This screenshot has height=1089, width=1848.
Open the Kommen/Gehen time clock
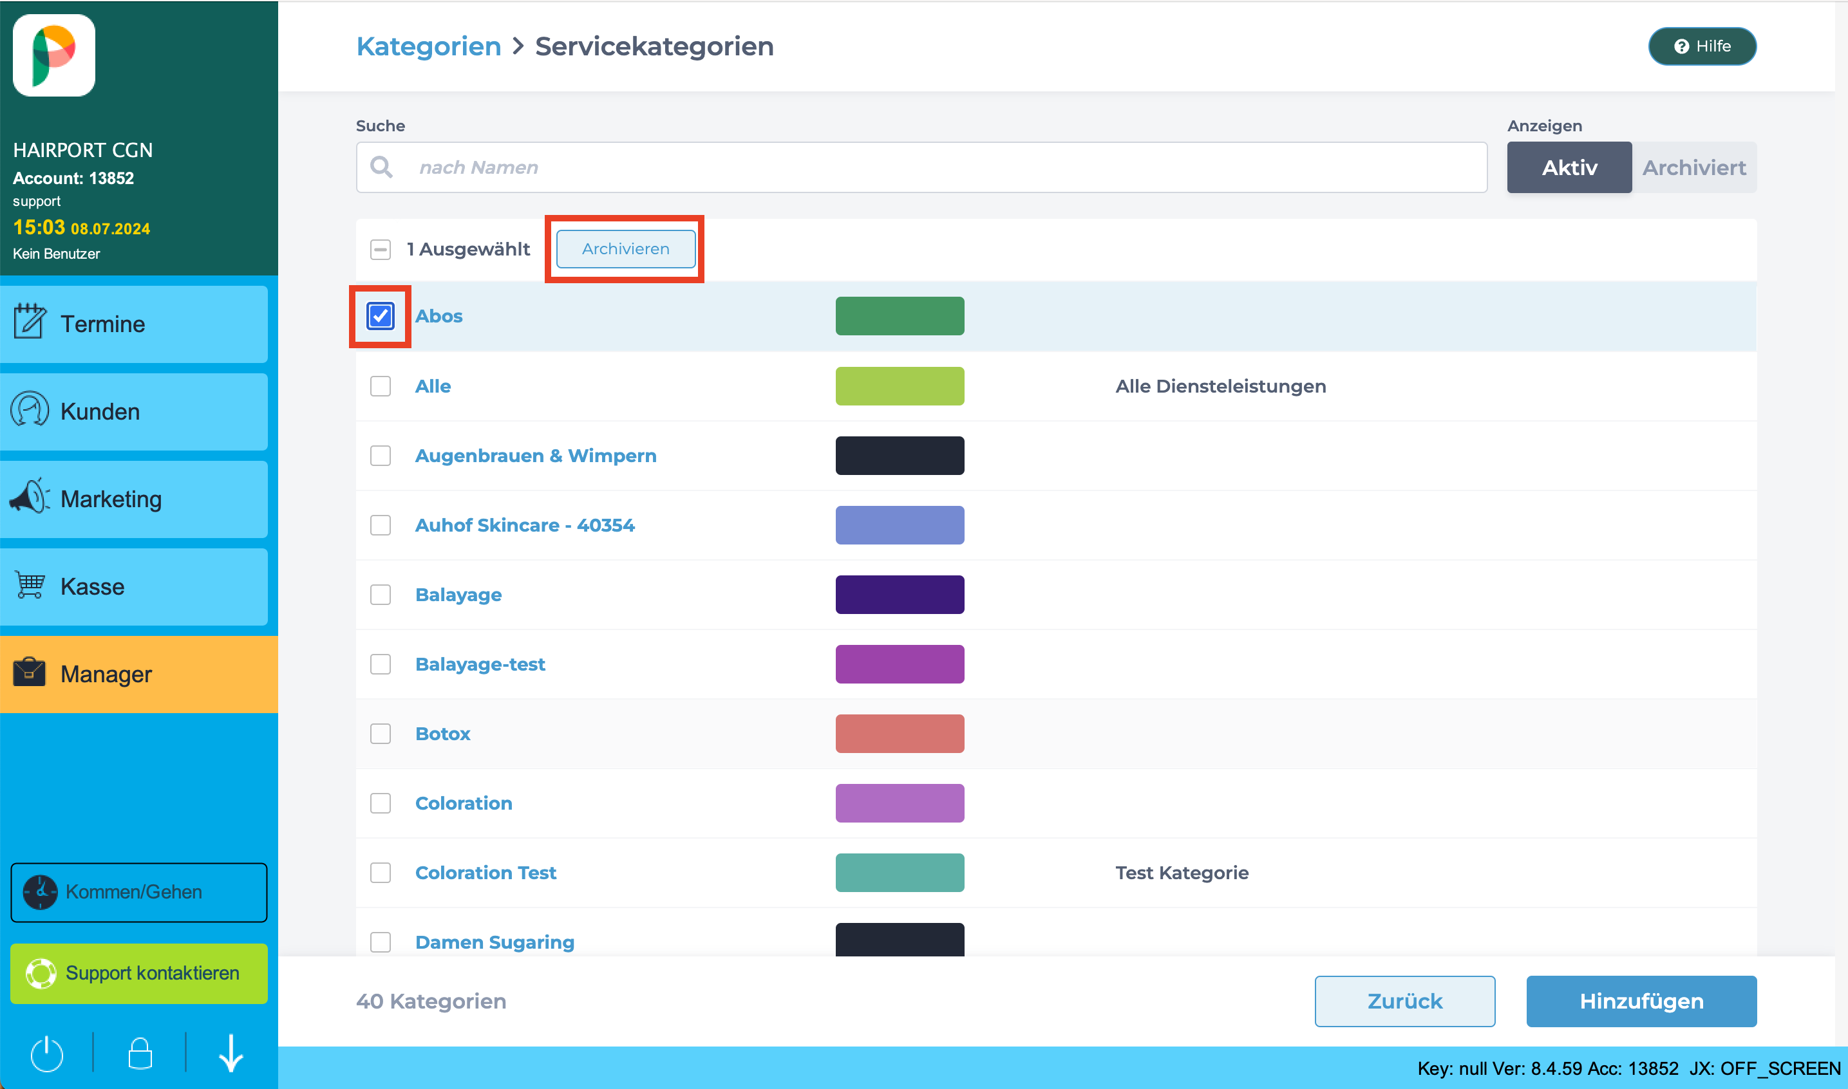[x=138, y=892]
